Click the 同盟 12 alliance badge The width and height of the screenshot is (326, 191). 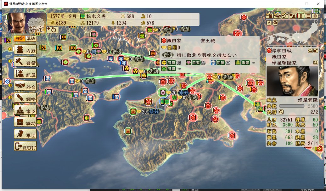tap(171, 63)
